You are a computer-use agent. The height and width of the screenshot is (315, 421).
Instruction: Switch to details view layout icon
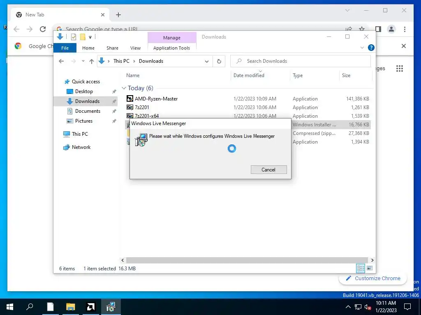[361, 268]
